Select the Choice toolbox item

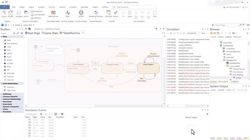click(8, 60)
